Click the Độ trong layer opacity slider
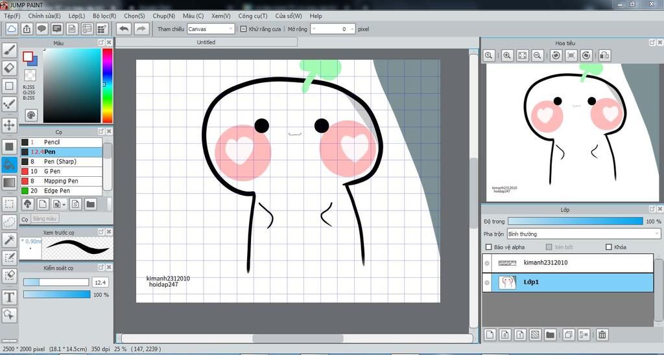 coord(575,222)
